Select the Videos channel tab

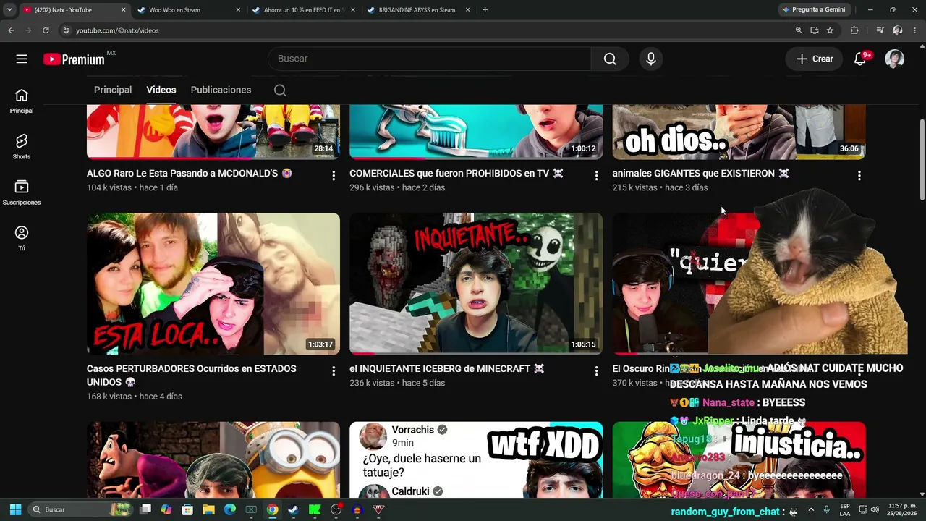coord(161,90)
